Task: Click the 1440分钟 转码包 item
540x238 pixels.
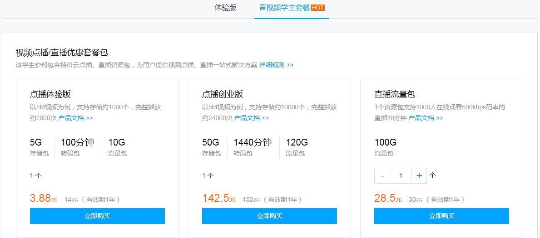Action: [x=253, y=147]
